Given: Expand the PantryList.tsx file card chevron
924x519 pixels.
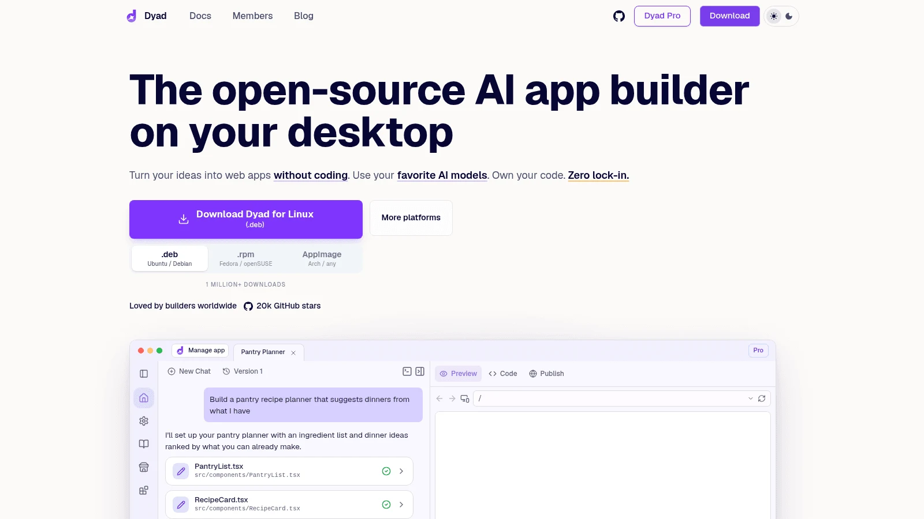Looking at the screenshot, I should pos(401,471).
